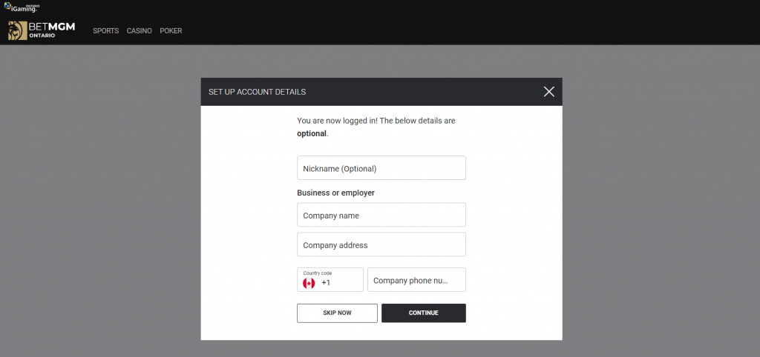
Task: Select the Company address input
Action: pos(381,244)
